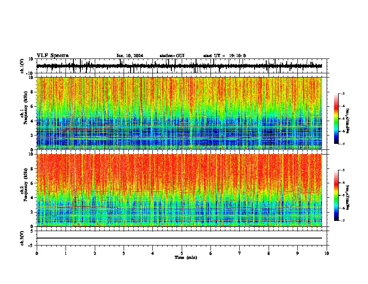
Task: Click time axis tick label "3"
Action: tap(124, 253)
